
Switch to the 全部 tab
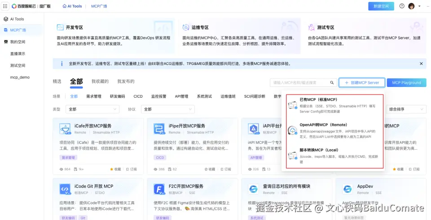click(x=76, y=82)
